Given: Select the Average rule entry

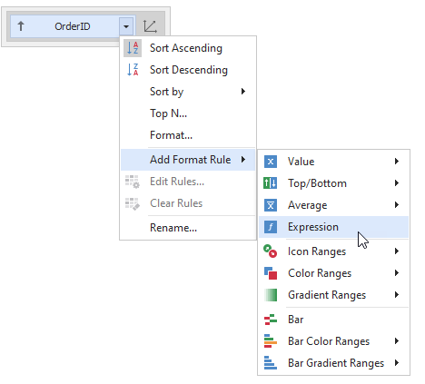Looking at the screenshot, I should pos(333,205).
